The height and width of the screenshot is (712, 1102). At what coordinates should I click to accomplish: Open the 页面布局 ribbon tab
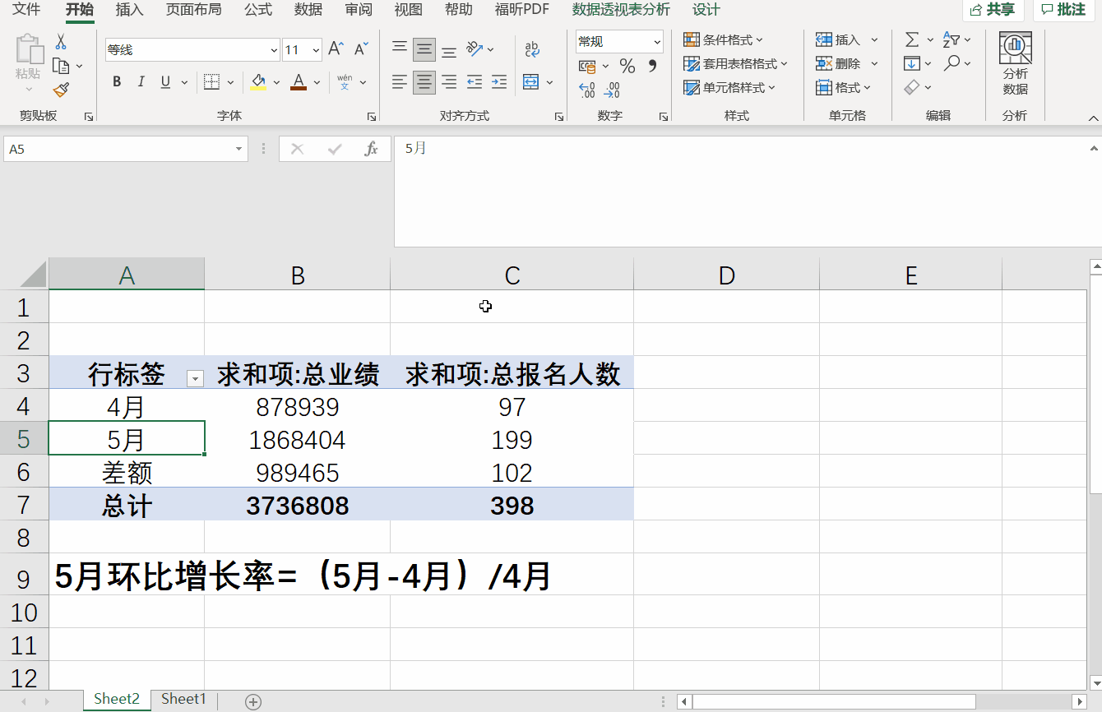(193, 10)
